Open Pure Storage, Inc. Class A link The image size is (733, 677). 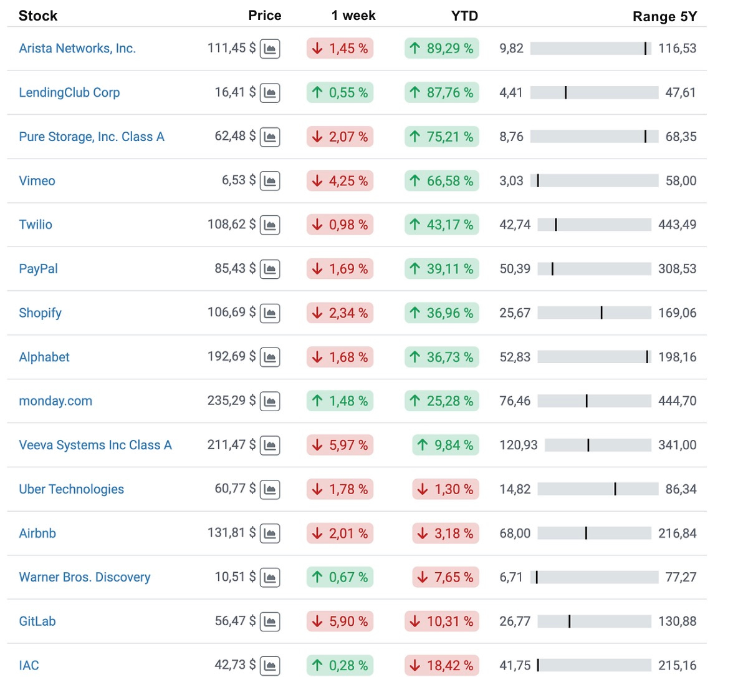pos(92,137)
